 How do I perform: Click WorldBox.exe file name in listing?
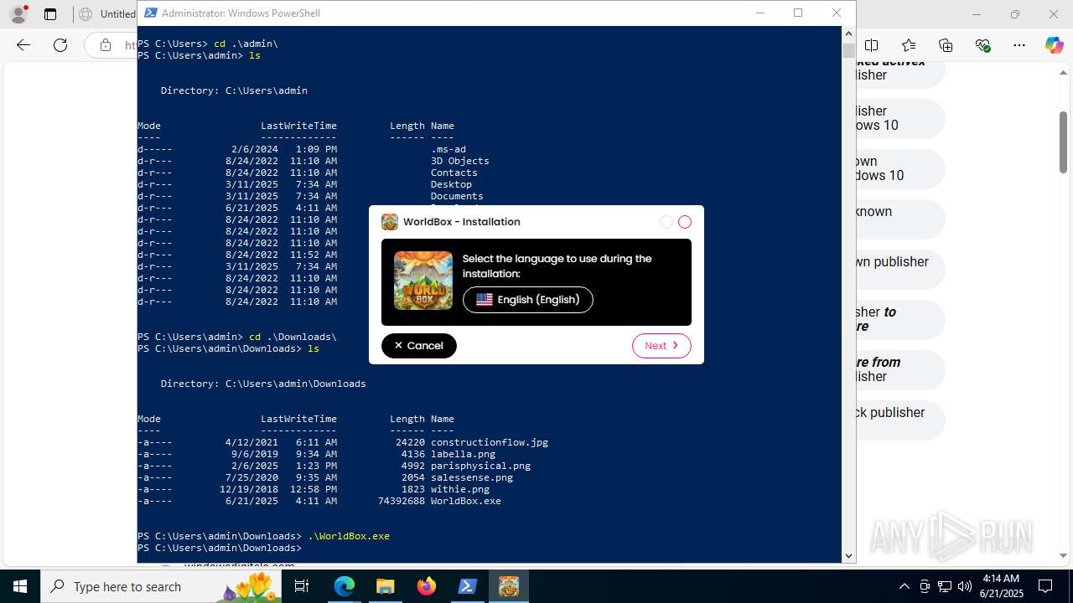click(465, 501)
